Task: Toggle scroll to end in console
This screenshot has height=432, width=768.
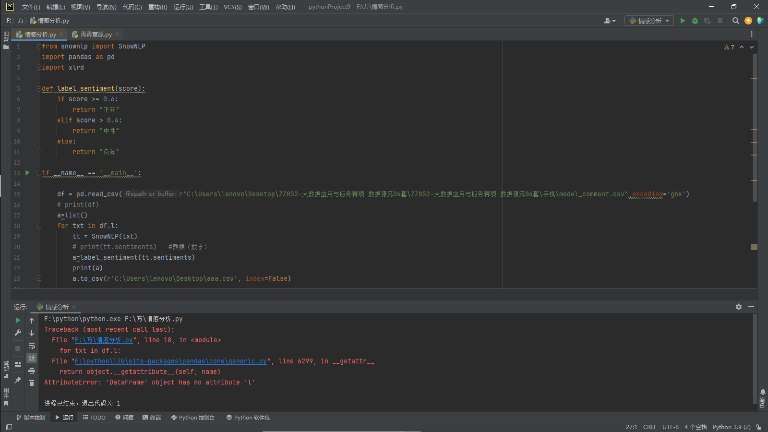Action: click(32, 358)
